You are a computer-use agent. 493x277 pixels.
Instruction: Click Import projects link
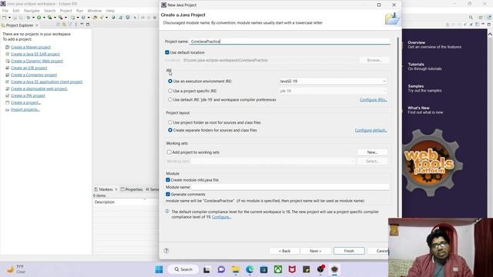pyautogui.click(x=25, y=109)
